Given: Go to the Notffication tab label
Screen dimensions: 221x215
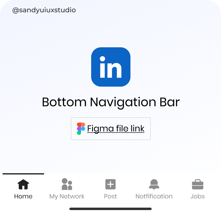Looking at the screenshot, I should [154, 196].
